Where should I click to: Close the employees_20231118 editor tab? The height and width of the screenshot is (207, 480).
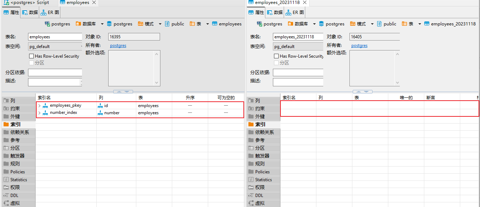[x=305, y=3]
